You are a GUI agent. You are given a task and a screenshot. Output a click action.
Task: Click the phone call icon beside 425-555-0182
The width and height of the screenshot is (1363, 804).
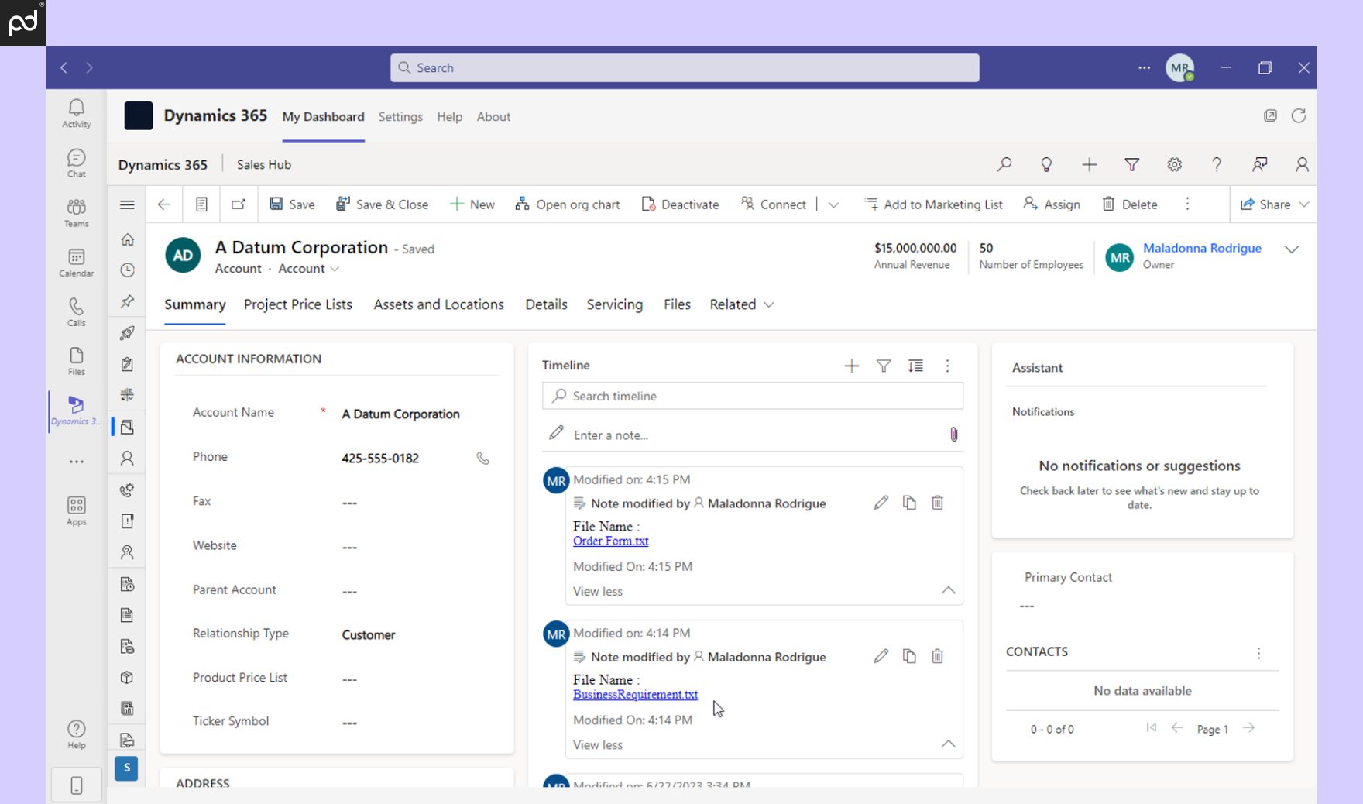482,458
